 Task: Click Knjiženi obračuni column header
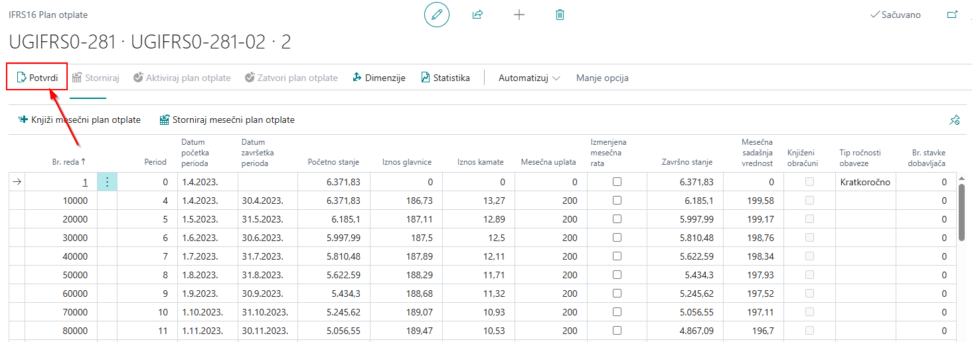tap(803, 157)
